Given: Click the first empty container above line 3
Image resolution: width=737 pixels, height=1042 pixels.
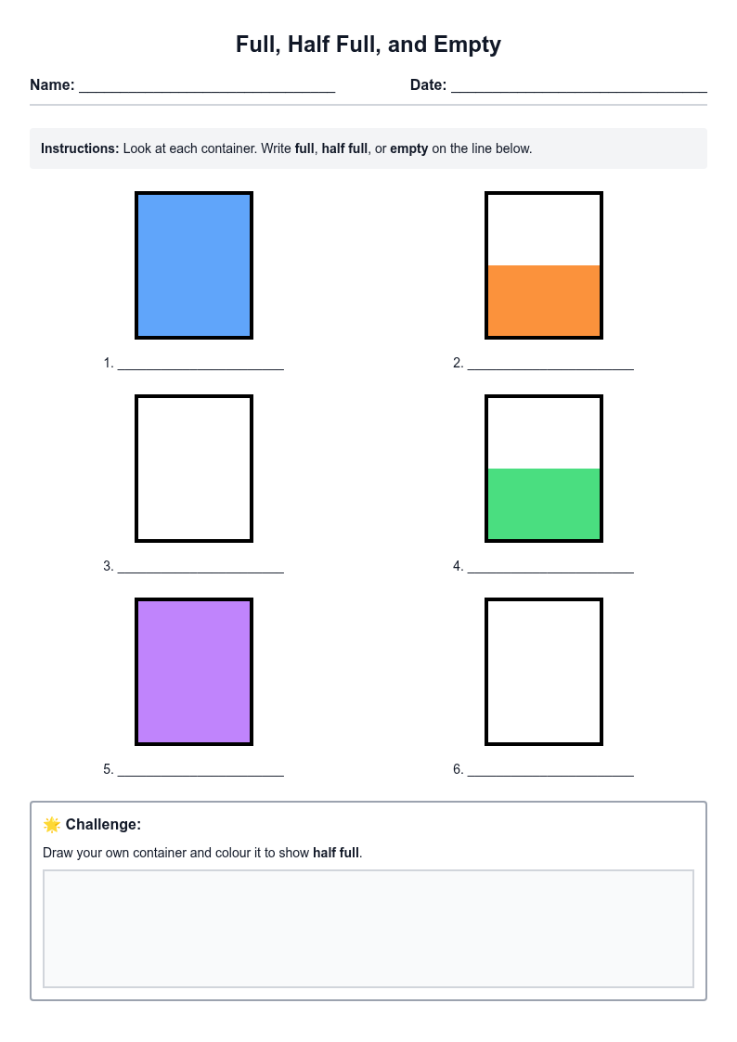Looking at the screenshot, I should (194, 469).
